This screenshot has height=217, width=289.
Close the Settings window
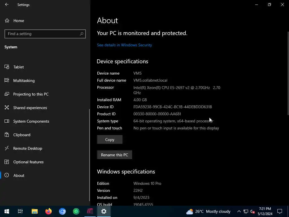[282, 5]
